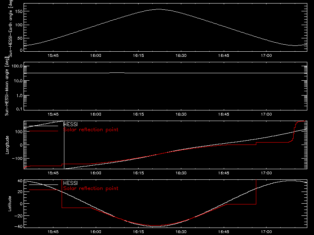The height and width of the screenshot is (235, 314).
Task: Click the 1.0 tick on Moon angle axis
Action: pyautogui.click(x=19, y=96)
